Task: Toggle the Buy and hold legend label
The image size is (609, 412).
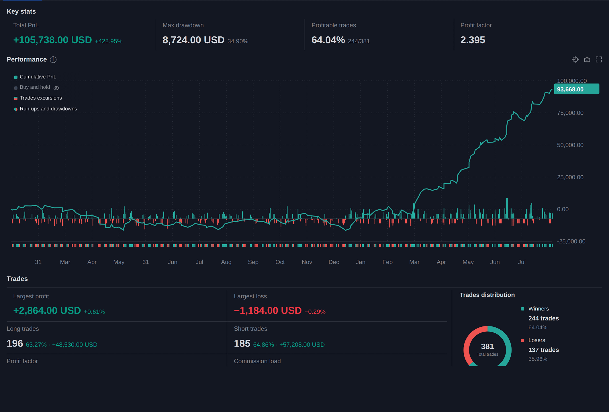Action: click(x=35, y=87)
